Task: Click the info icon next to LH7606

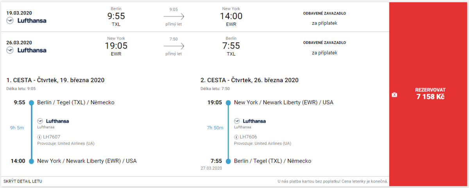Action: (x=236, y=137)
